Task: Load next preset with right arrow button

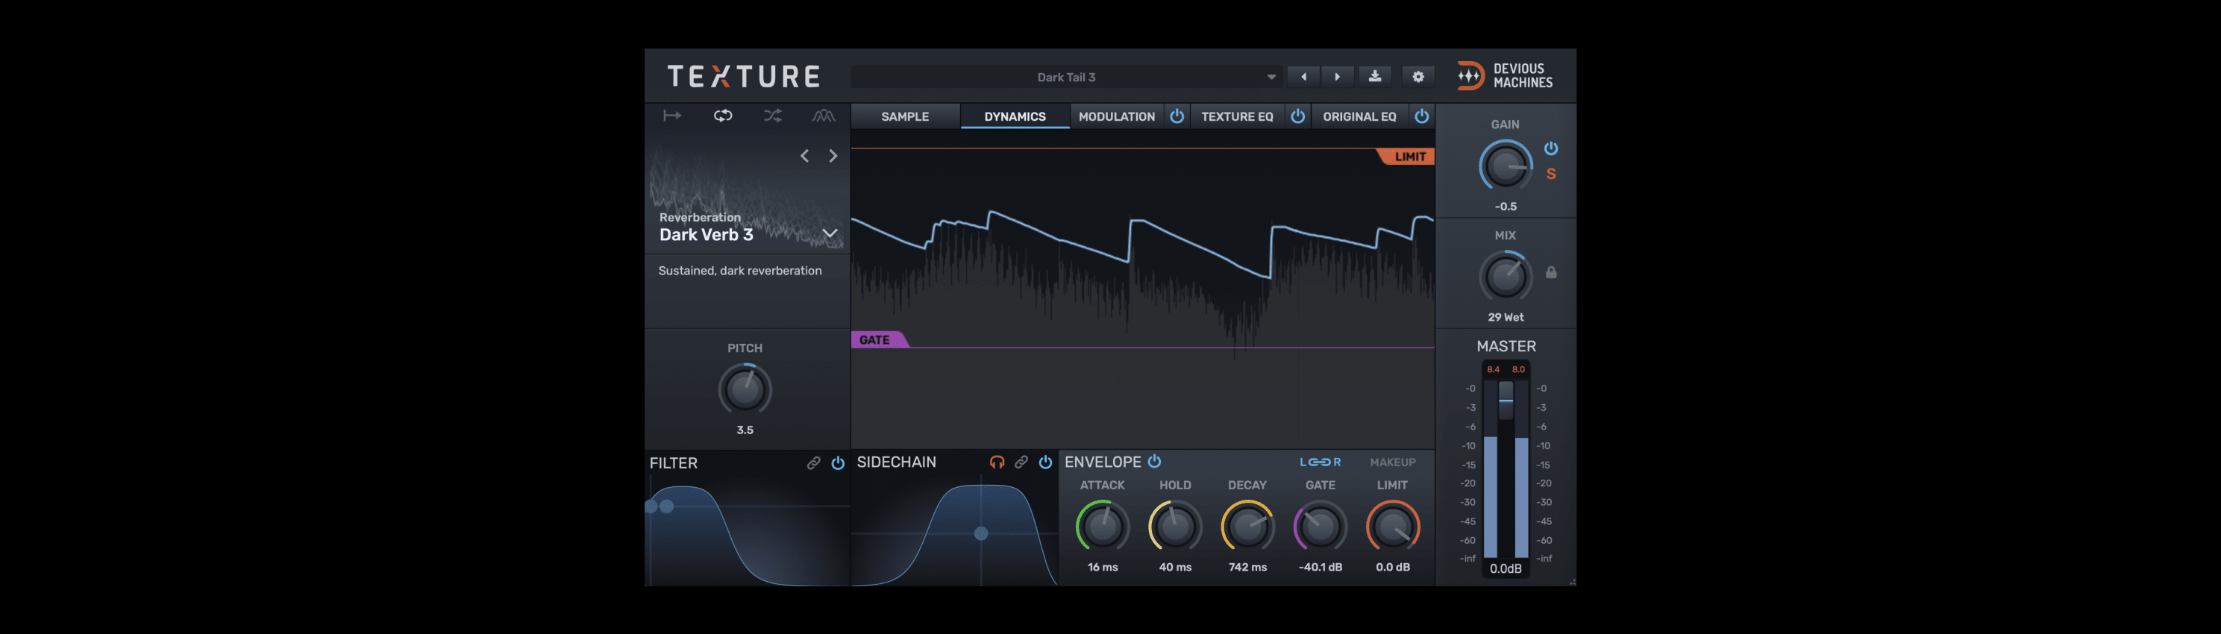Action: click(1337, 77)
